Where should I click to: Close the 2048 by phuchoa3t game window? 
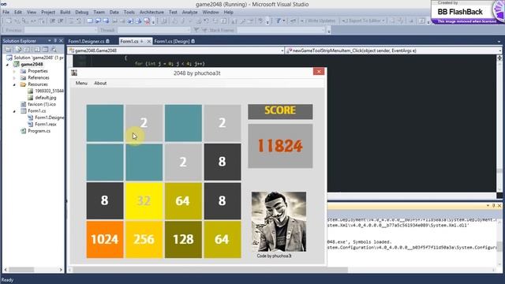coord(319,72)
